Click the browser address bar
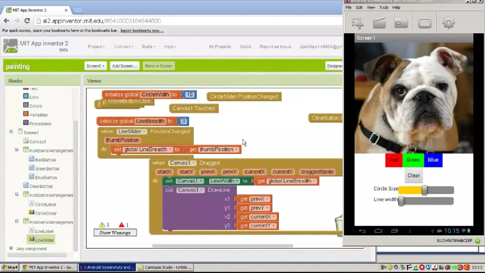 [188, 21]
